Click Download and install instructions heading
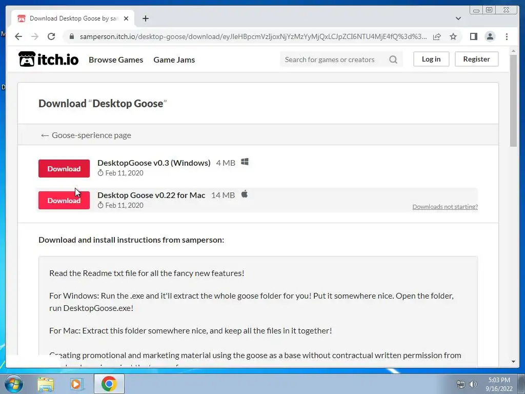525x394 pixels. pyautogui.click(x=131, y=240)
